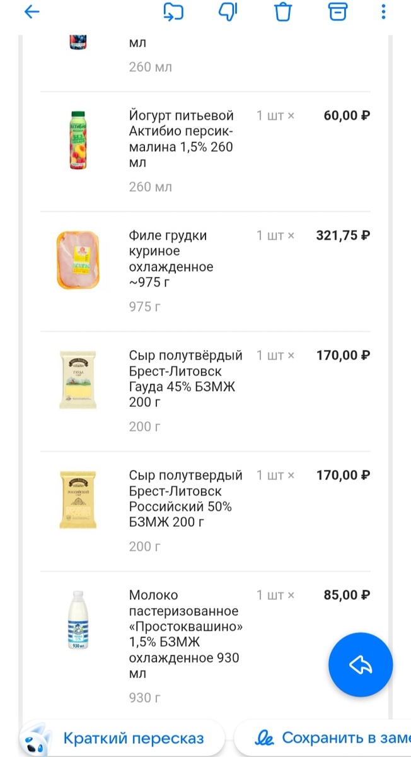Tap the blue floating reply button

coord(361,665)
